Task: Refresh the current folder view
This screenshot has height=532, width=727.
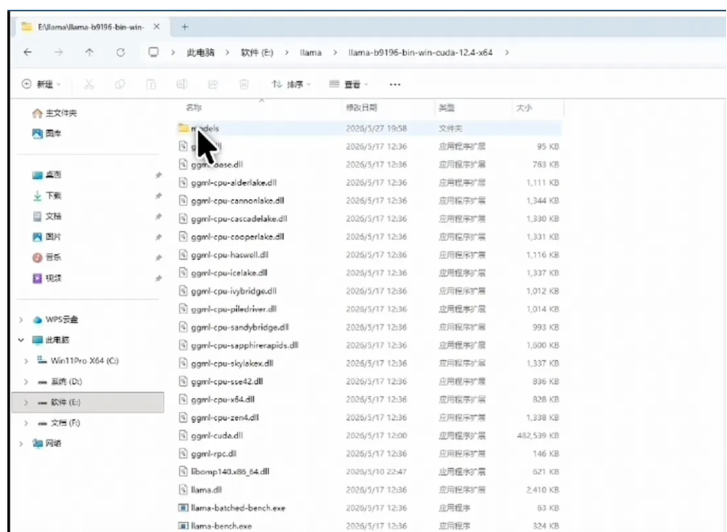Action: [121, 52]
